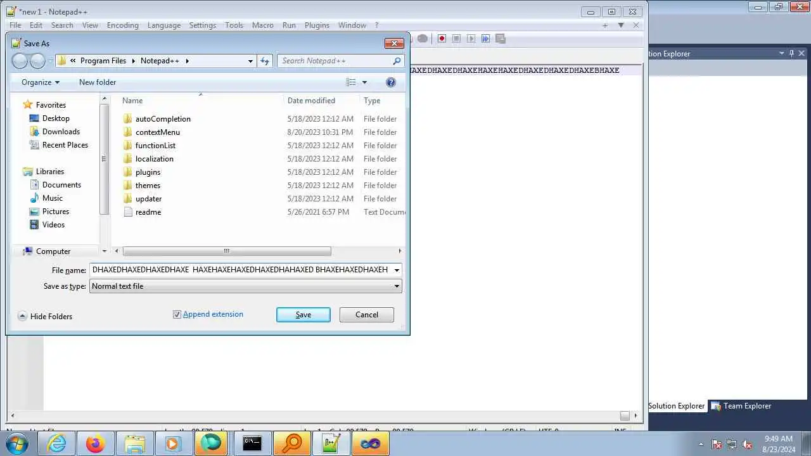The image size is (811, 456).
Task: Click the editor horizontal scrollbar thumb
Action: click(x=625, y=416)
